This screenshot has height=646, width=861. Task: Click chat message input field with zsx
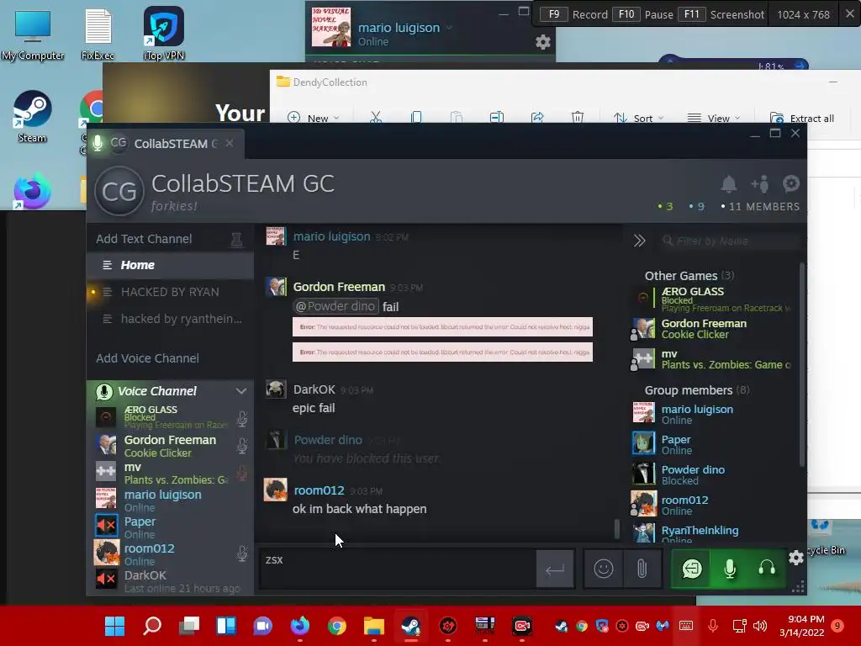397,569
